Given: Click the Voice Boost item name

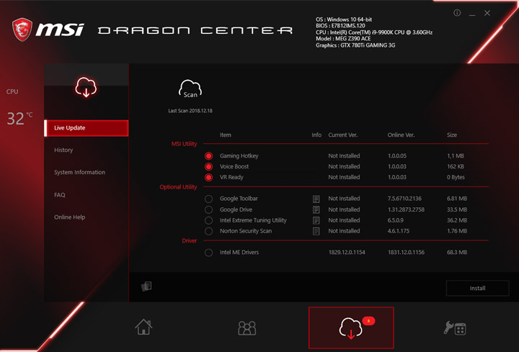Looking at the screenshot, I should click(234, 166).
